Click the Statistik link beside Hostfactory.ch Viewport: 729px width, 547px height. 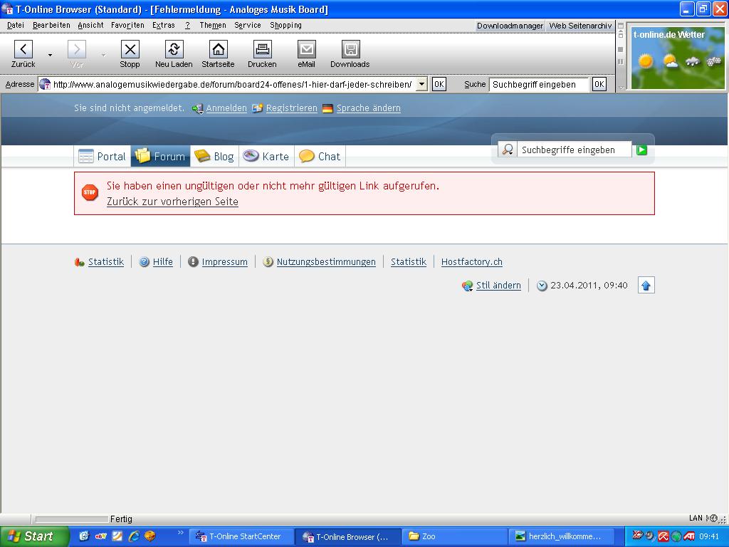click(409, 262)
